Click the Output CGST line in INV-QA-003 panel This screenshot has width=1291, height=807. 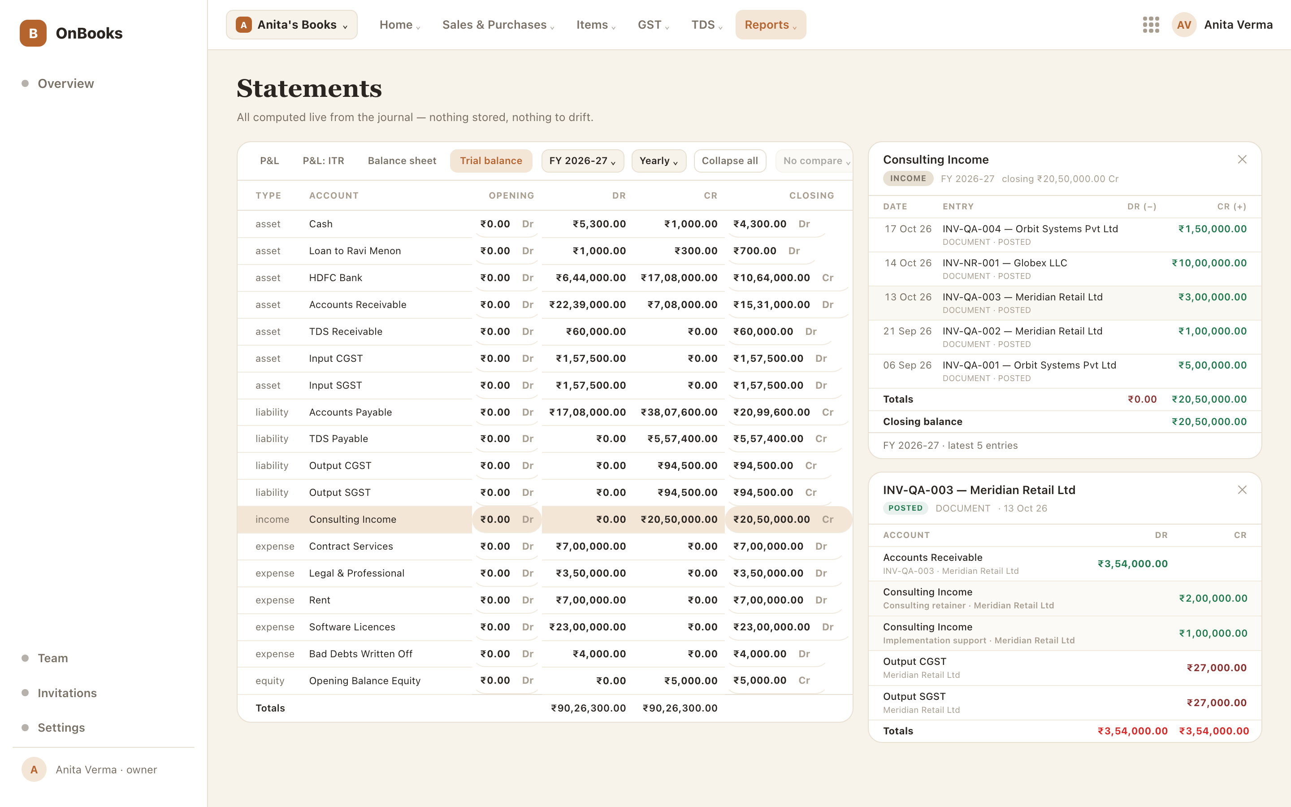coord(1065,668)
